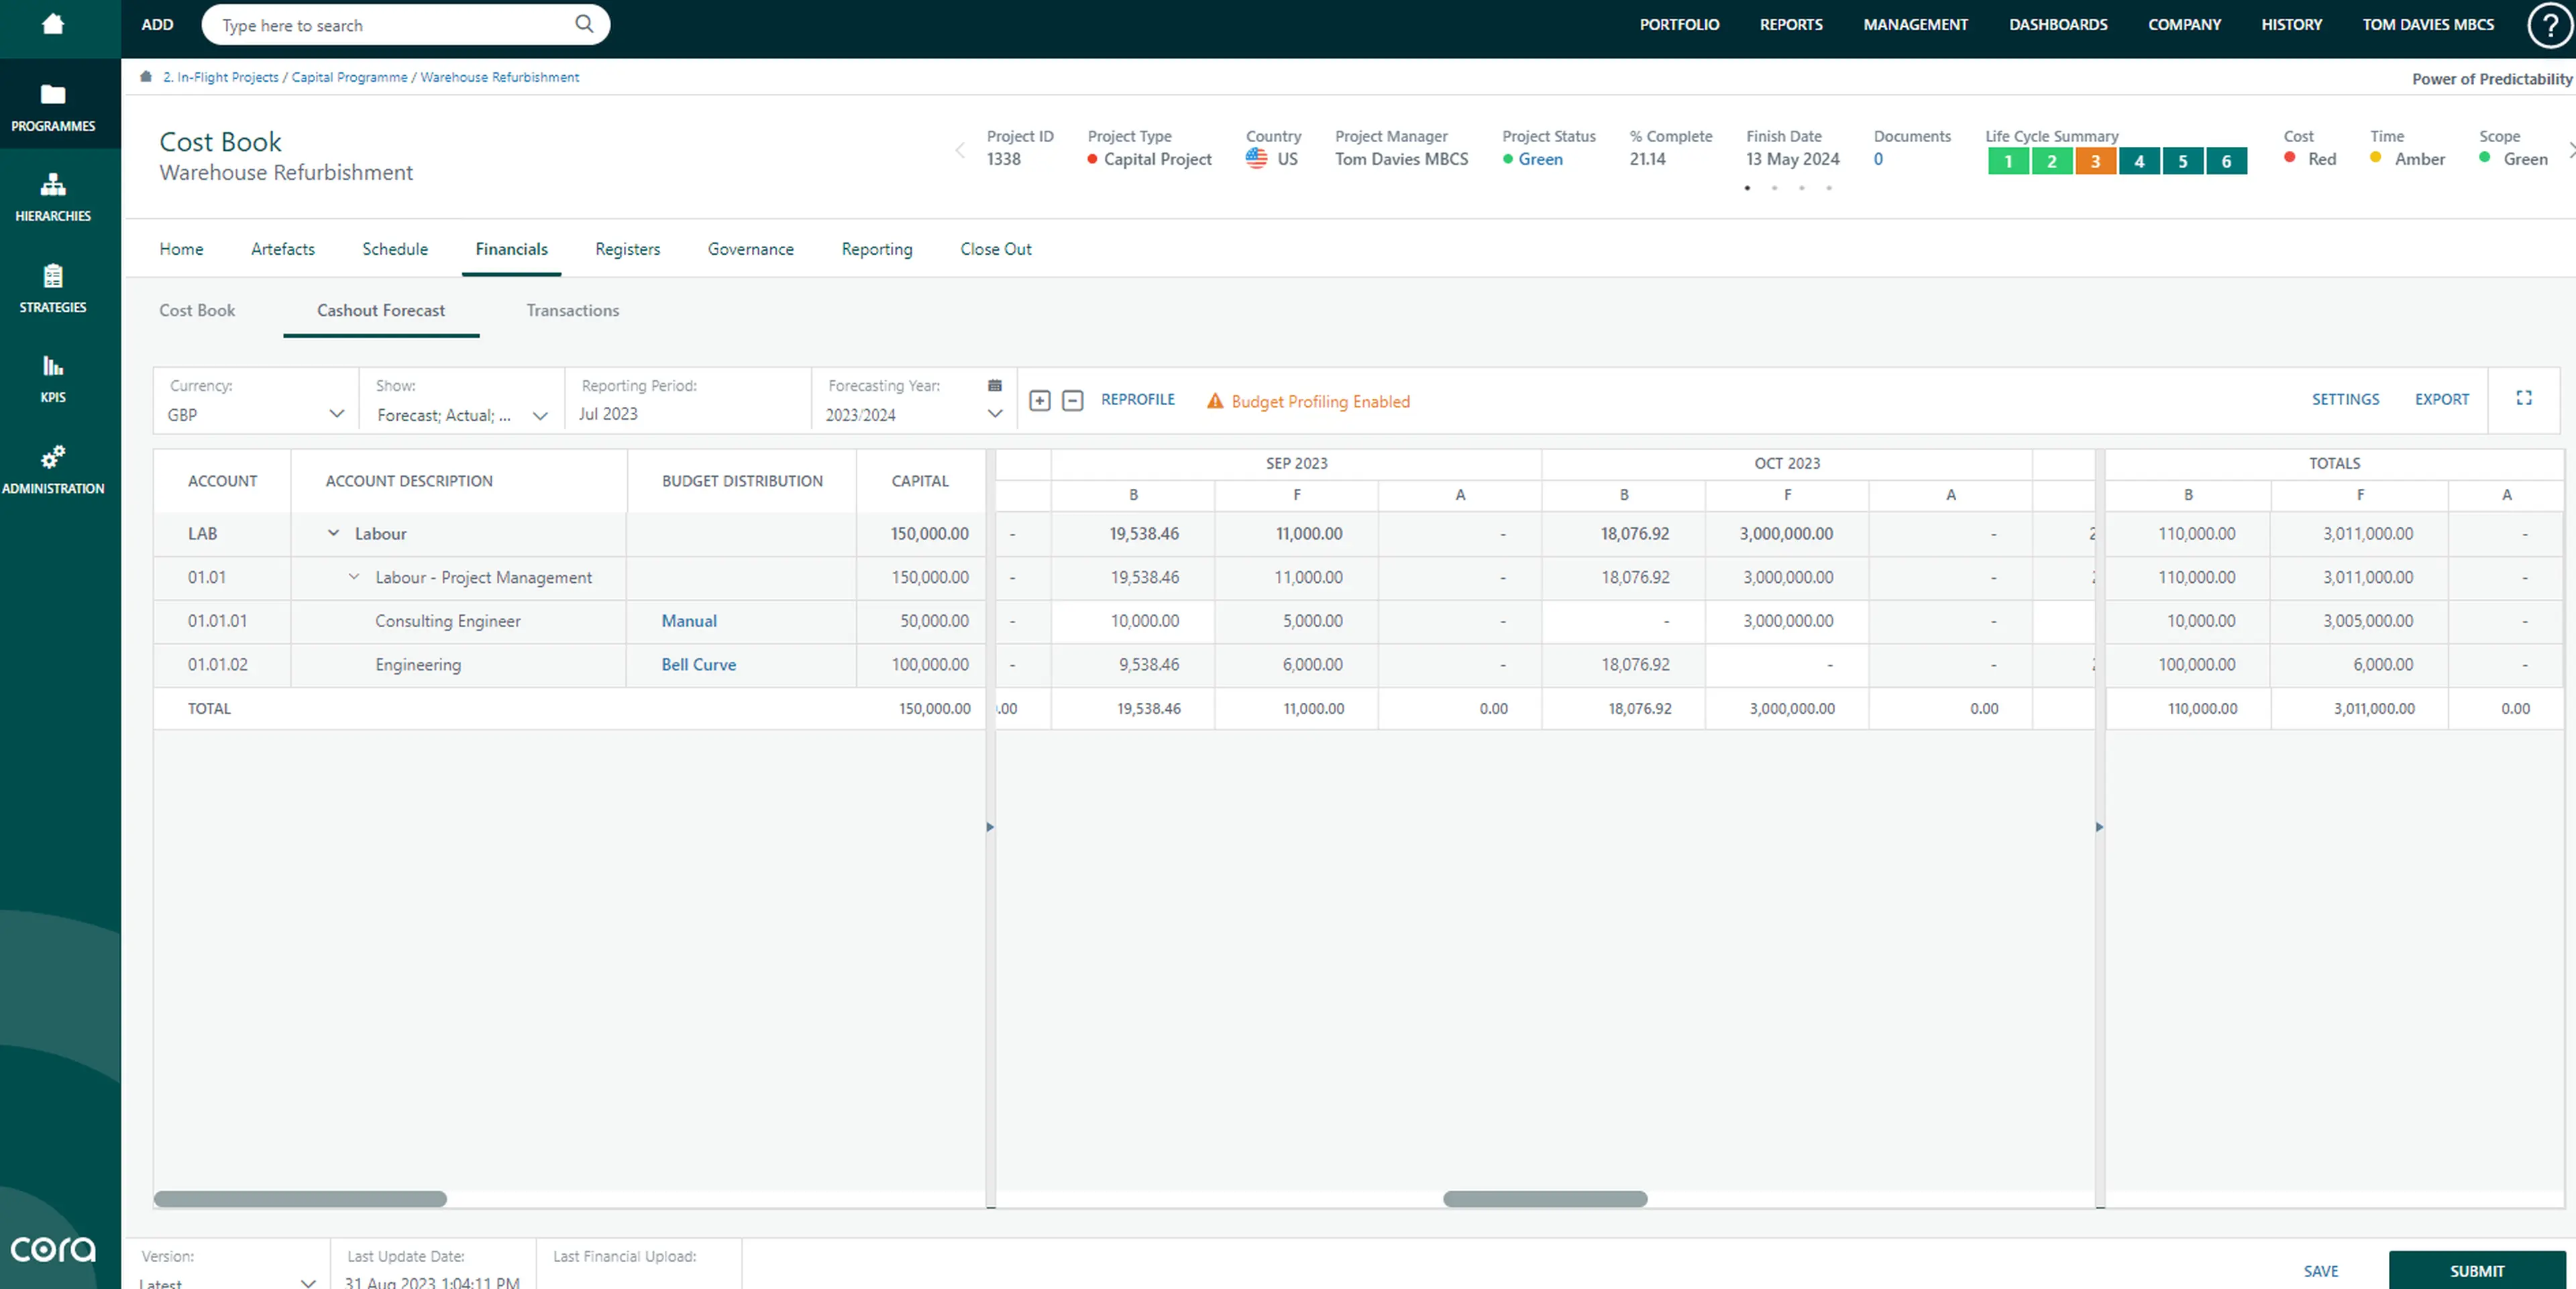Switch to the Registers tab

(x=628, y=249)
